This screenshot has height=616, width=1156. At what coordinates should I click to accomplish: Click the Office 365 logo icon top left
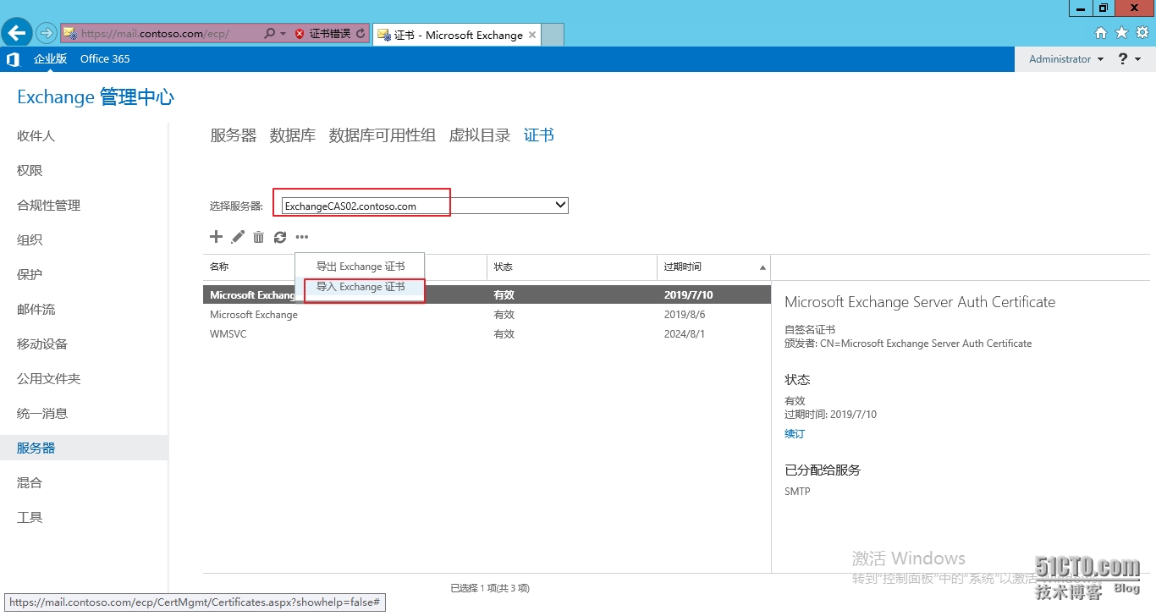coord(12,58)
